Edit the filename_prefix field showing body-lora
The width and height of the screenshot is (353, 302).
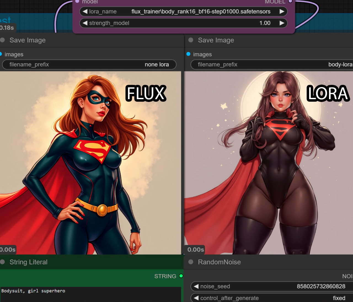pos(272,64)
